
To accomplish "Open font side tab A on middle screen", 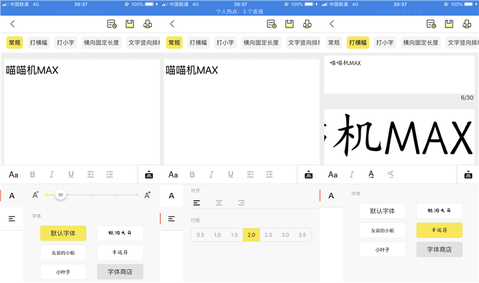I will click(x=171, y=196).
